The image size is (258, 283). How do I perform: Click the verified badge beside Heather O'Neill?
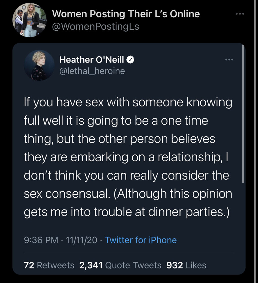(130, 60)
